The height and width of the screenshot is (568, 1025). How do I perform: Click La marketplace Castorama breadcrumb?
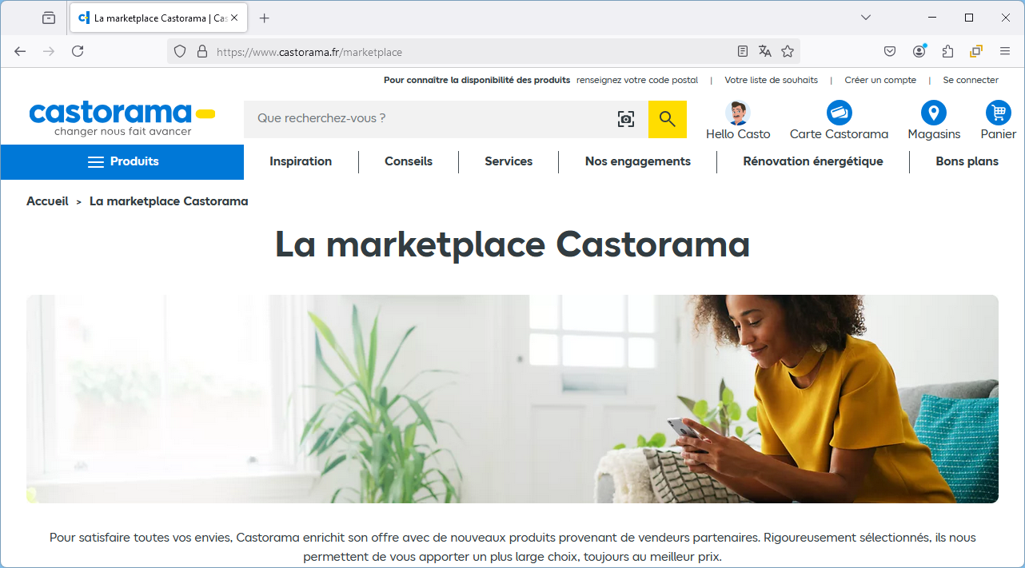tap(169, 201)
